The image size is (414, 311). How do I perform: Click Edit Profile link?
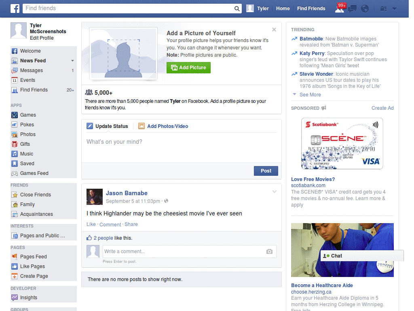click(42, 38)
